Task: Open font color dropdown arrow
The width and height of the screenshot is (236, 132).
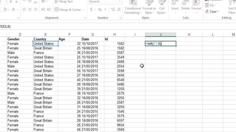Action: [x=17, y=10]
